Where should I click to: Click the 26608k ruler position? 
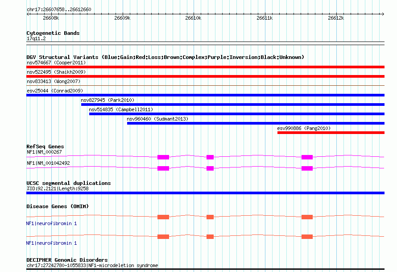tap(51, 18)
